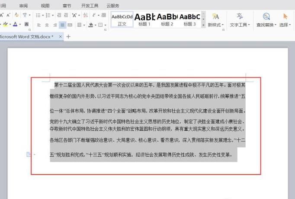Click the 新样式 button
The image size is (295, 199).
[215, 20]
